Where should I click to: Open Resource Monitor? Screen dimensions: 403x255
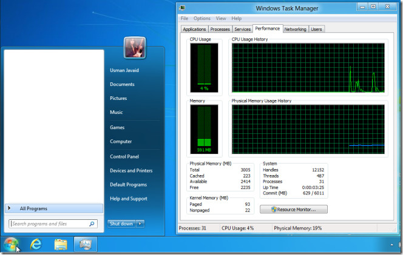293,209
